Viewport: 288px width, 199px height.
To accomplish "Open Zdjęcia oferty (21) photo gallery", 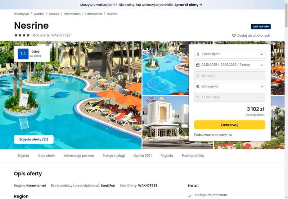I will [x=34, y=140].
